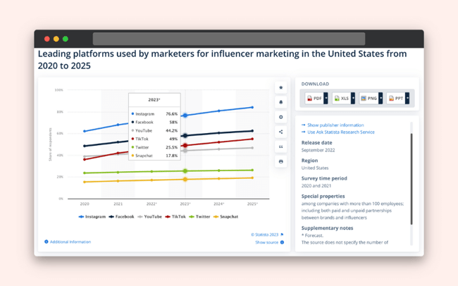Click the 'Special properties' heading
Image resolution: width=458 pixels, height=286 pixels.
point(323,196)
